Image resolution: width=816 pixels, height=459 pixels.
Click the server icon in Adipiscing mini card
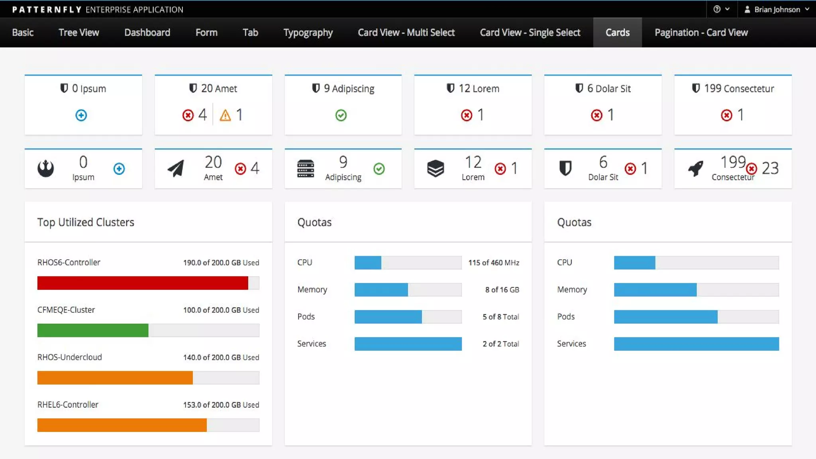306,169
